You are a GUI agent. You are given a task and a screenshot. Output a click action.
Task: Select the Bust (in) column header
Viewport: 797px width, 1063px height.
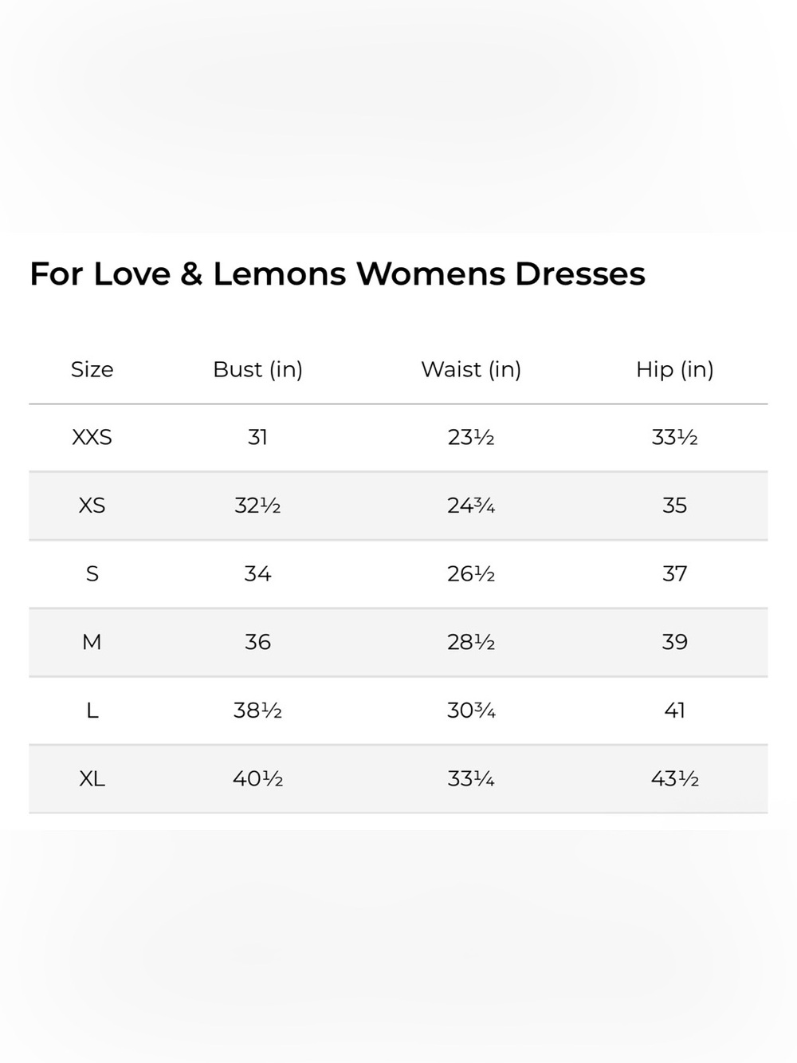pos(257,369)
